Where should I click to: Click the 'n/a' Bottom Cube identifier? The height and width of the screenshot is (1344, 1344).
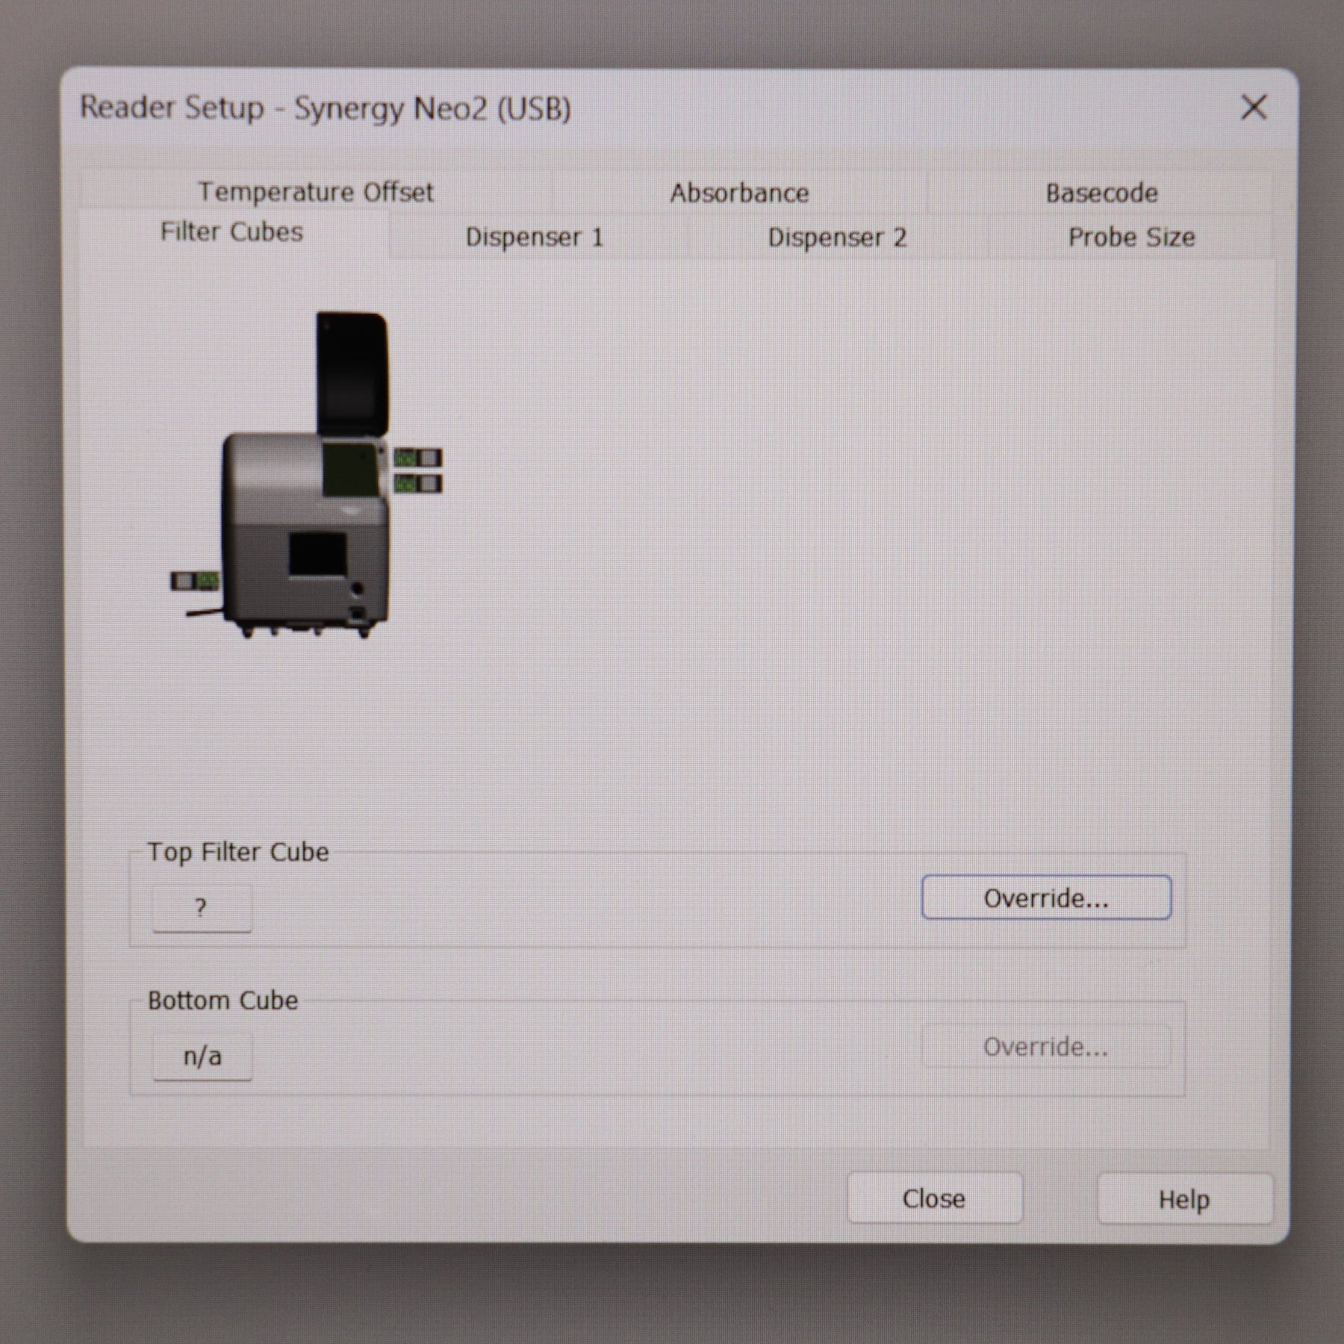pos(202,1055)
